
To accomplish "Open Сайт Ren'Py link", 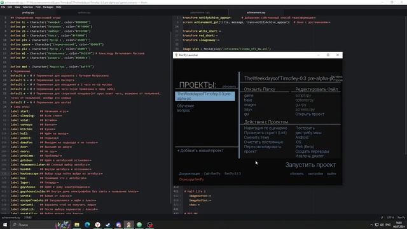I will (x=212, y=174).
